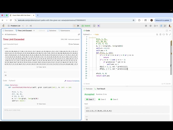Go to next problem arrow

click(27, 26)
